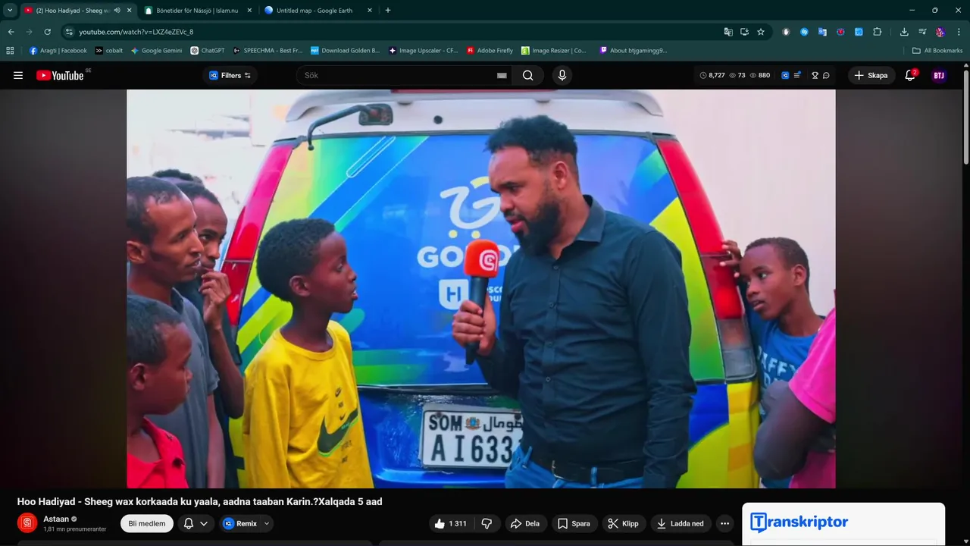Open the Astaan channel avatar
Image resolution: width=970 pixels, height=546 pixels.
(27, 523)
